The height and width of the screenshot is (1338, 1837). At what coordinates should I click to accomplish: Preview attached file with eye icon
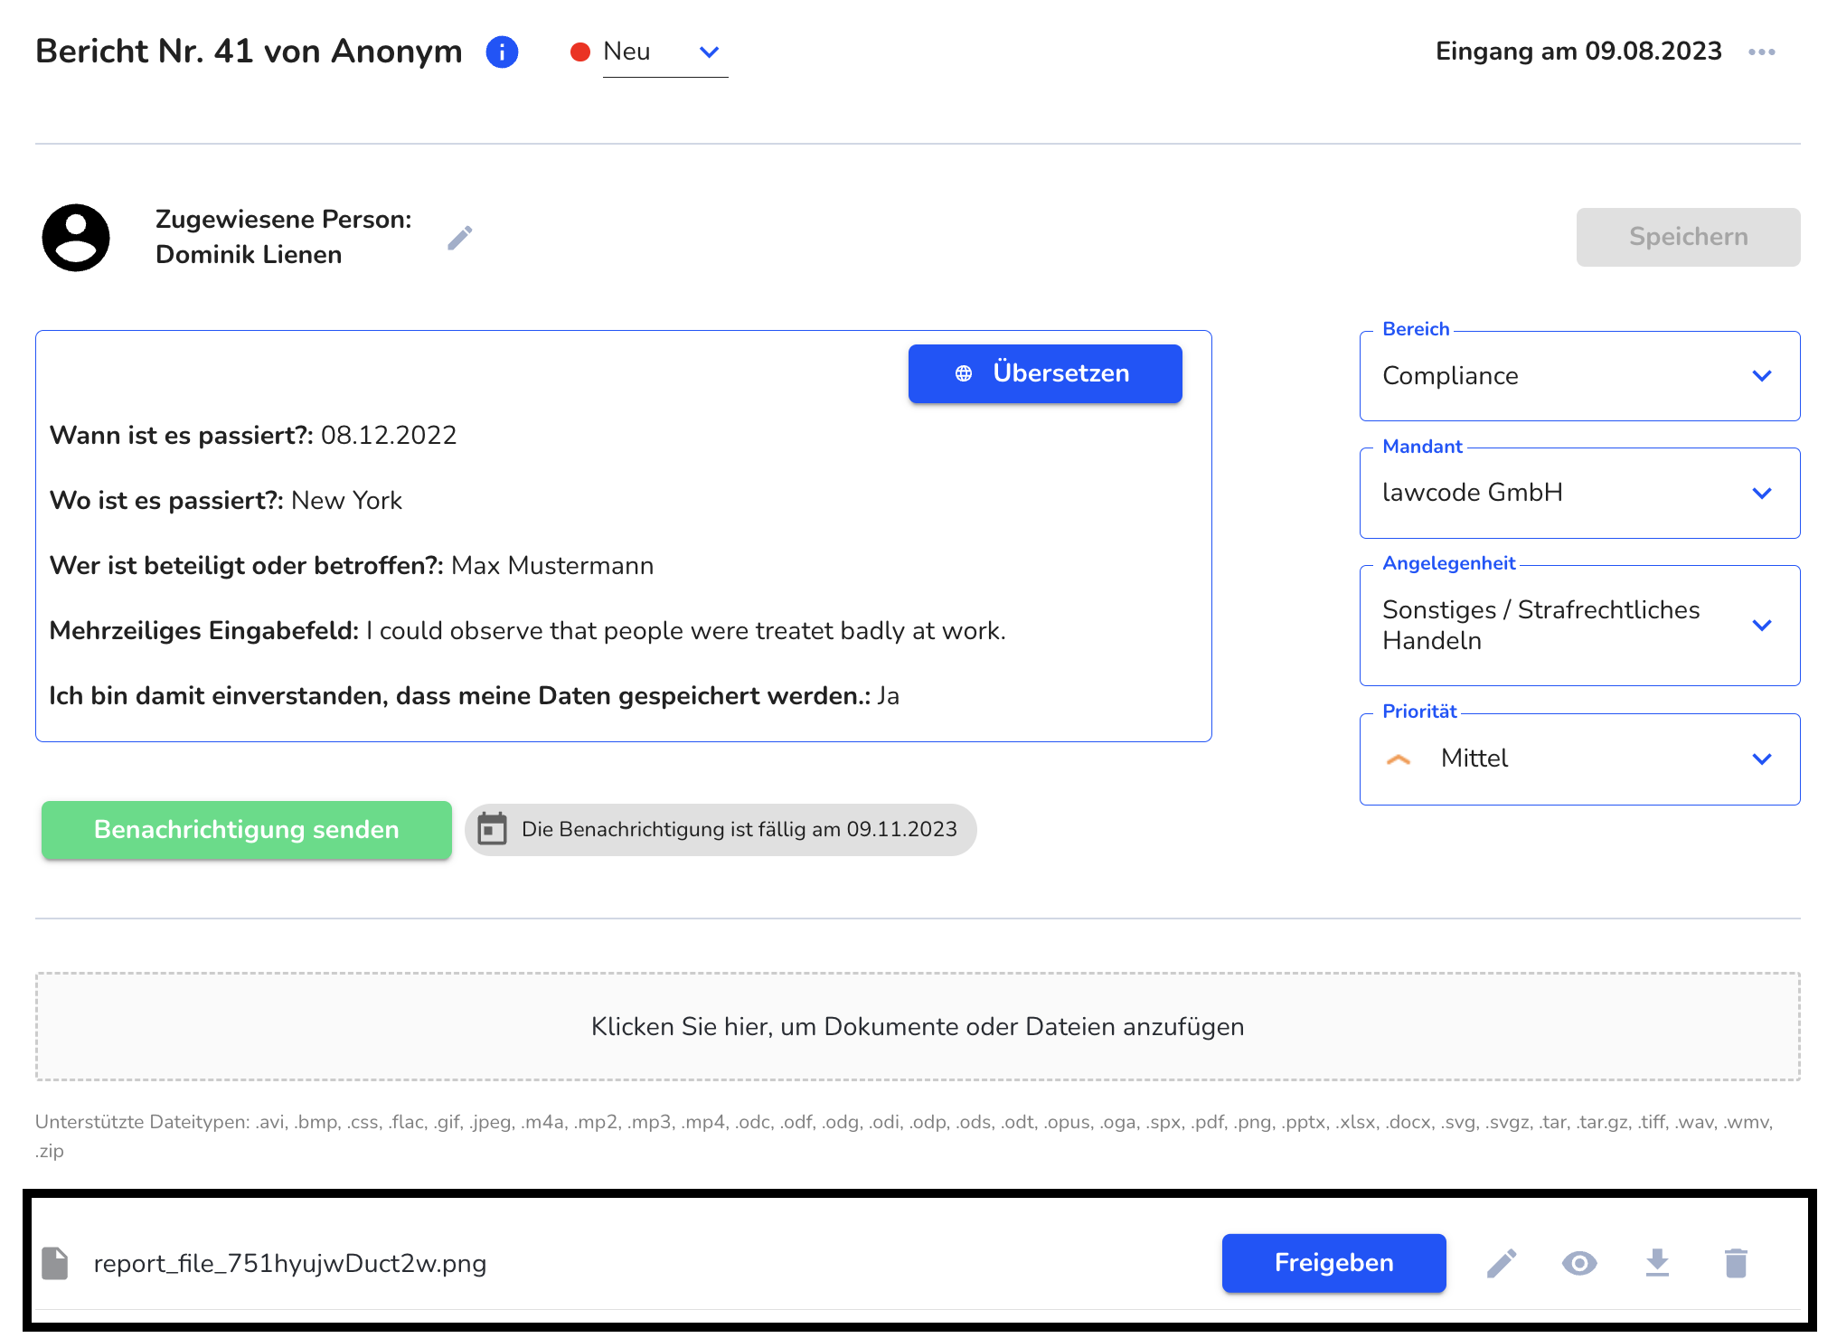click(1579, 1263)
